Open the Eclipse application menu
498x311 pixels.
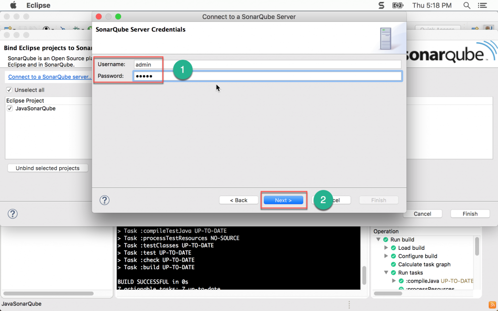38,5
